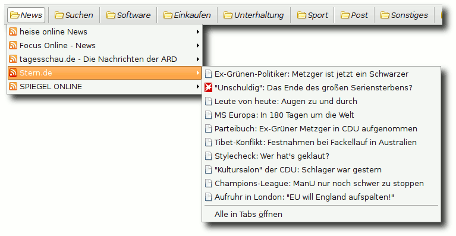Open the Software bookmark folder
This screenshot has height=236, width=456.
(128, 15)
